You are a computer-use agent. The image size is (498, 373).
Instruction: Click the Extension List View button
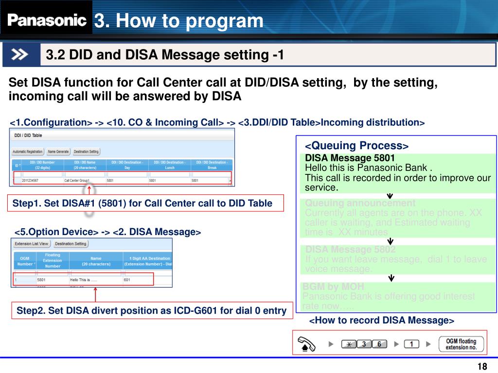pos(32,244)
